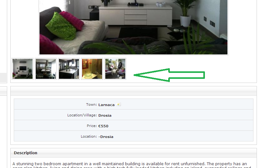This screenshot has height=168, width=271.
Task: Show the balcony seating thumbnail photo
Action: tap(115, 69)
